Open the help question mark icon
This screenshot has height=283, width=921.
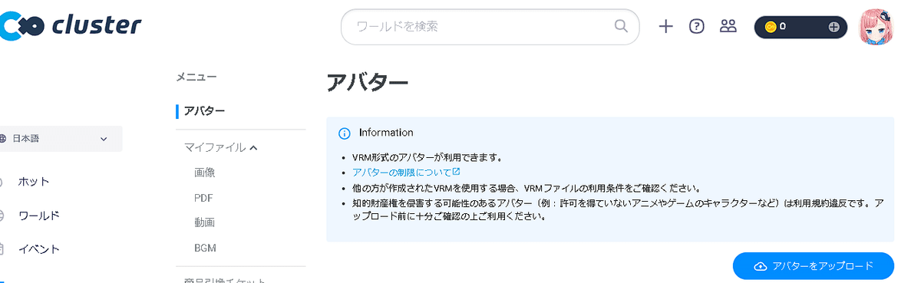697,26
